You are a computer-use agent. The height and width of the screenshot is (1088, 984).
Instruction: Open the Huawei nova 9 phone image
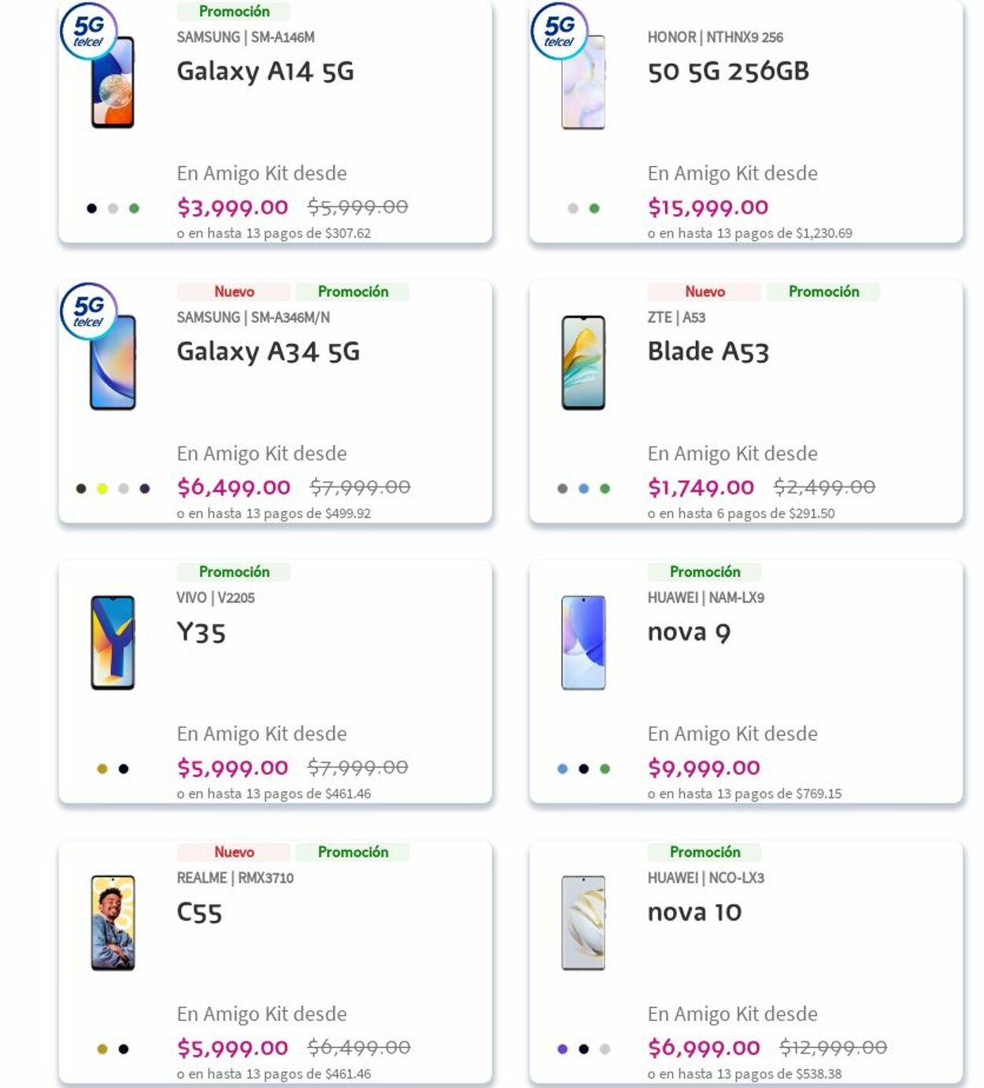coord(583,642)
